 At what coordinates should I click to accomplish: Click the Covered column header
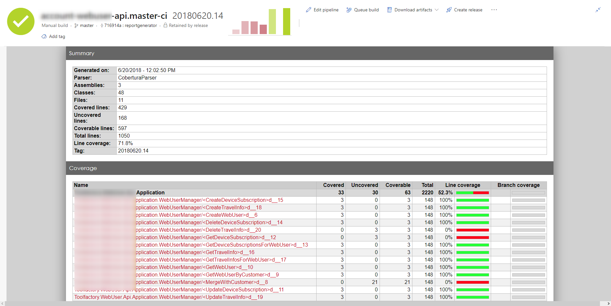[333, 185]
